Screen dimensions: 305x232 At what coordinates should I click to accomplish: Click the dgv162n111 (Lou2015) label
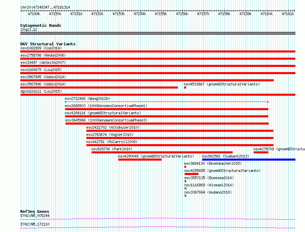click(x=41, y=91)
